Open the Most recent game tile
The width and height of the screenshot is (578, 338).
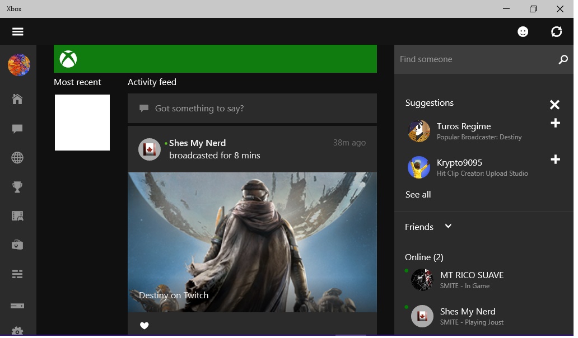pos(82,122)
